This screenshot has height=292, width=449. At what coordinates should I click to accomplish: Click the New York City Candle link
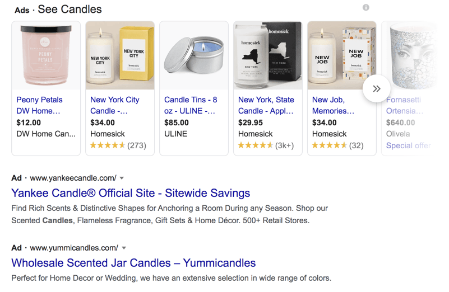[x=115, y=105]
